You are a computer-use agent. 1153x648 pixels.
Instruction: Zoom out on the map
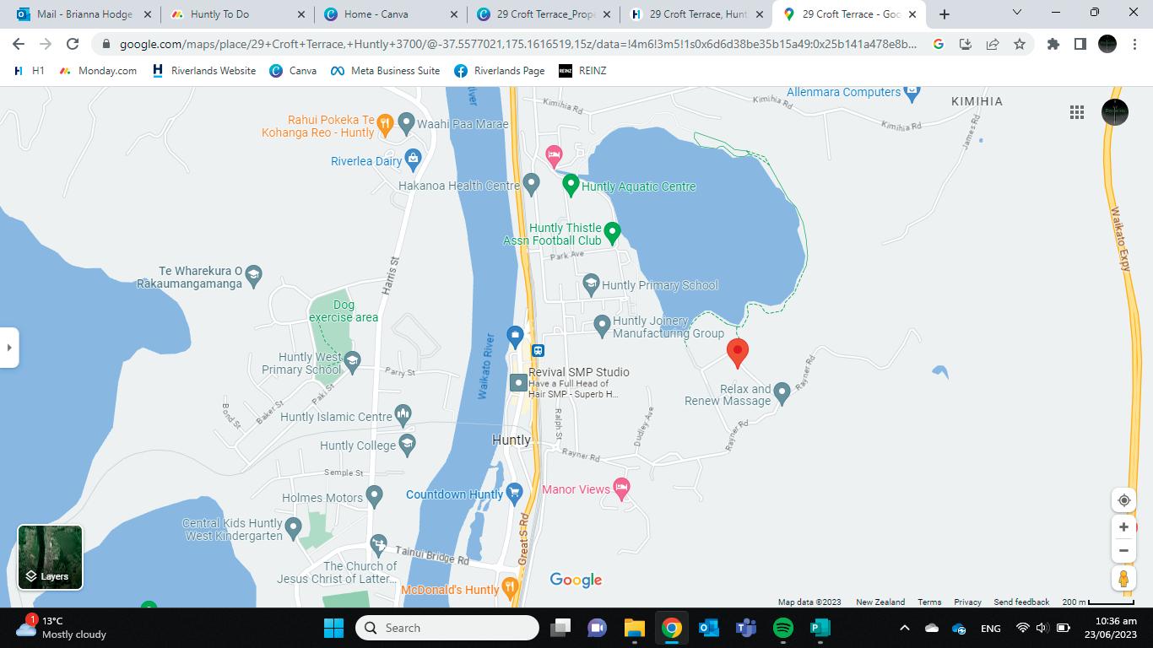1123,551
